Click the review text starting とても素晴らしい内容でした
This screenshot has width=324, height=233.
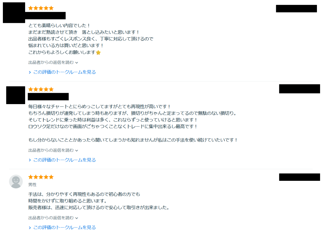(59, 26)
